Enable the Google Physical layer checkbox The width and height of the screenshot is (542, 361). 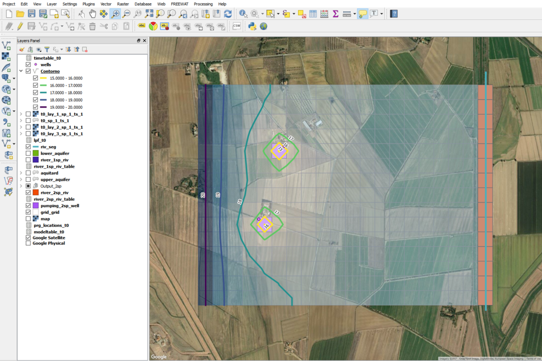pos(29,244)
